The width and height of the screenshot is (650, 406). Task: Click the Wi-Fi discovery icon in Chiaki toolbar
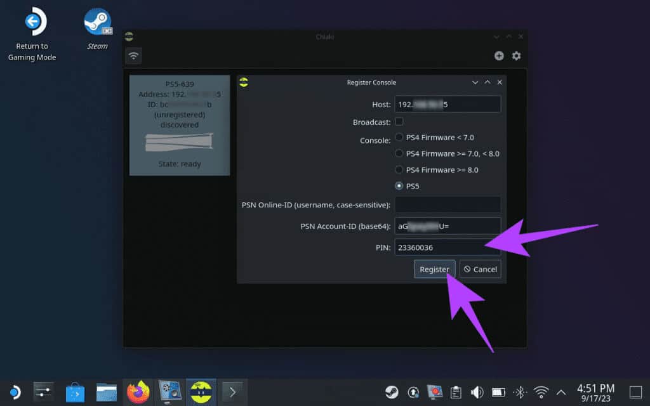point(133,56)
